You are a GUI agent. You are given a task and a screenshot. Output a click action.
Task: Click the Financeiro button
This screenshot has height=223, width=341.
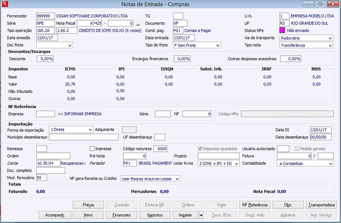[x=121, y=215]
